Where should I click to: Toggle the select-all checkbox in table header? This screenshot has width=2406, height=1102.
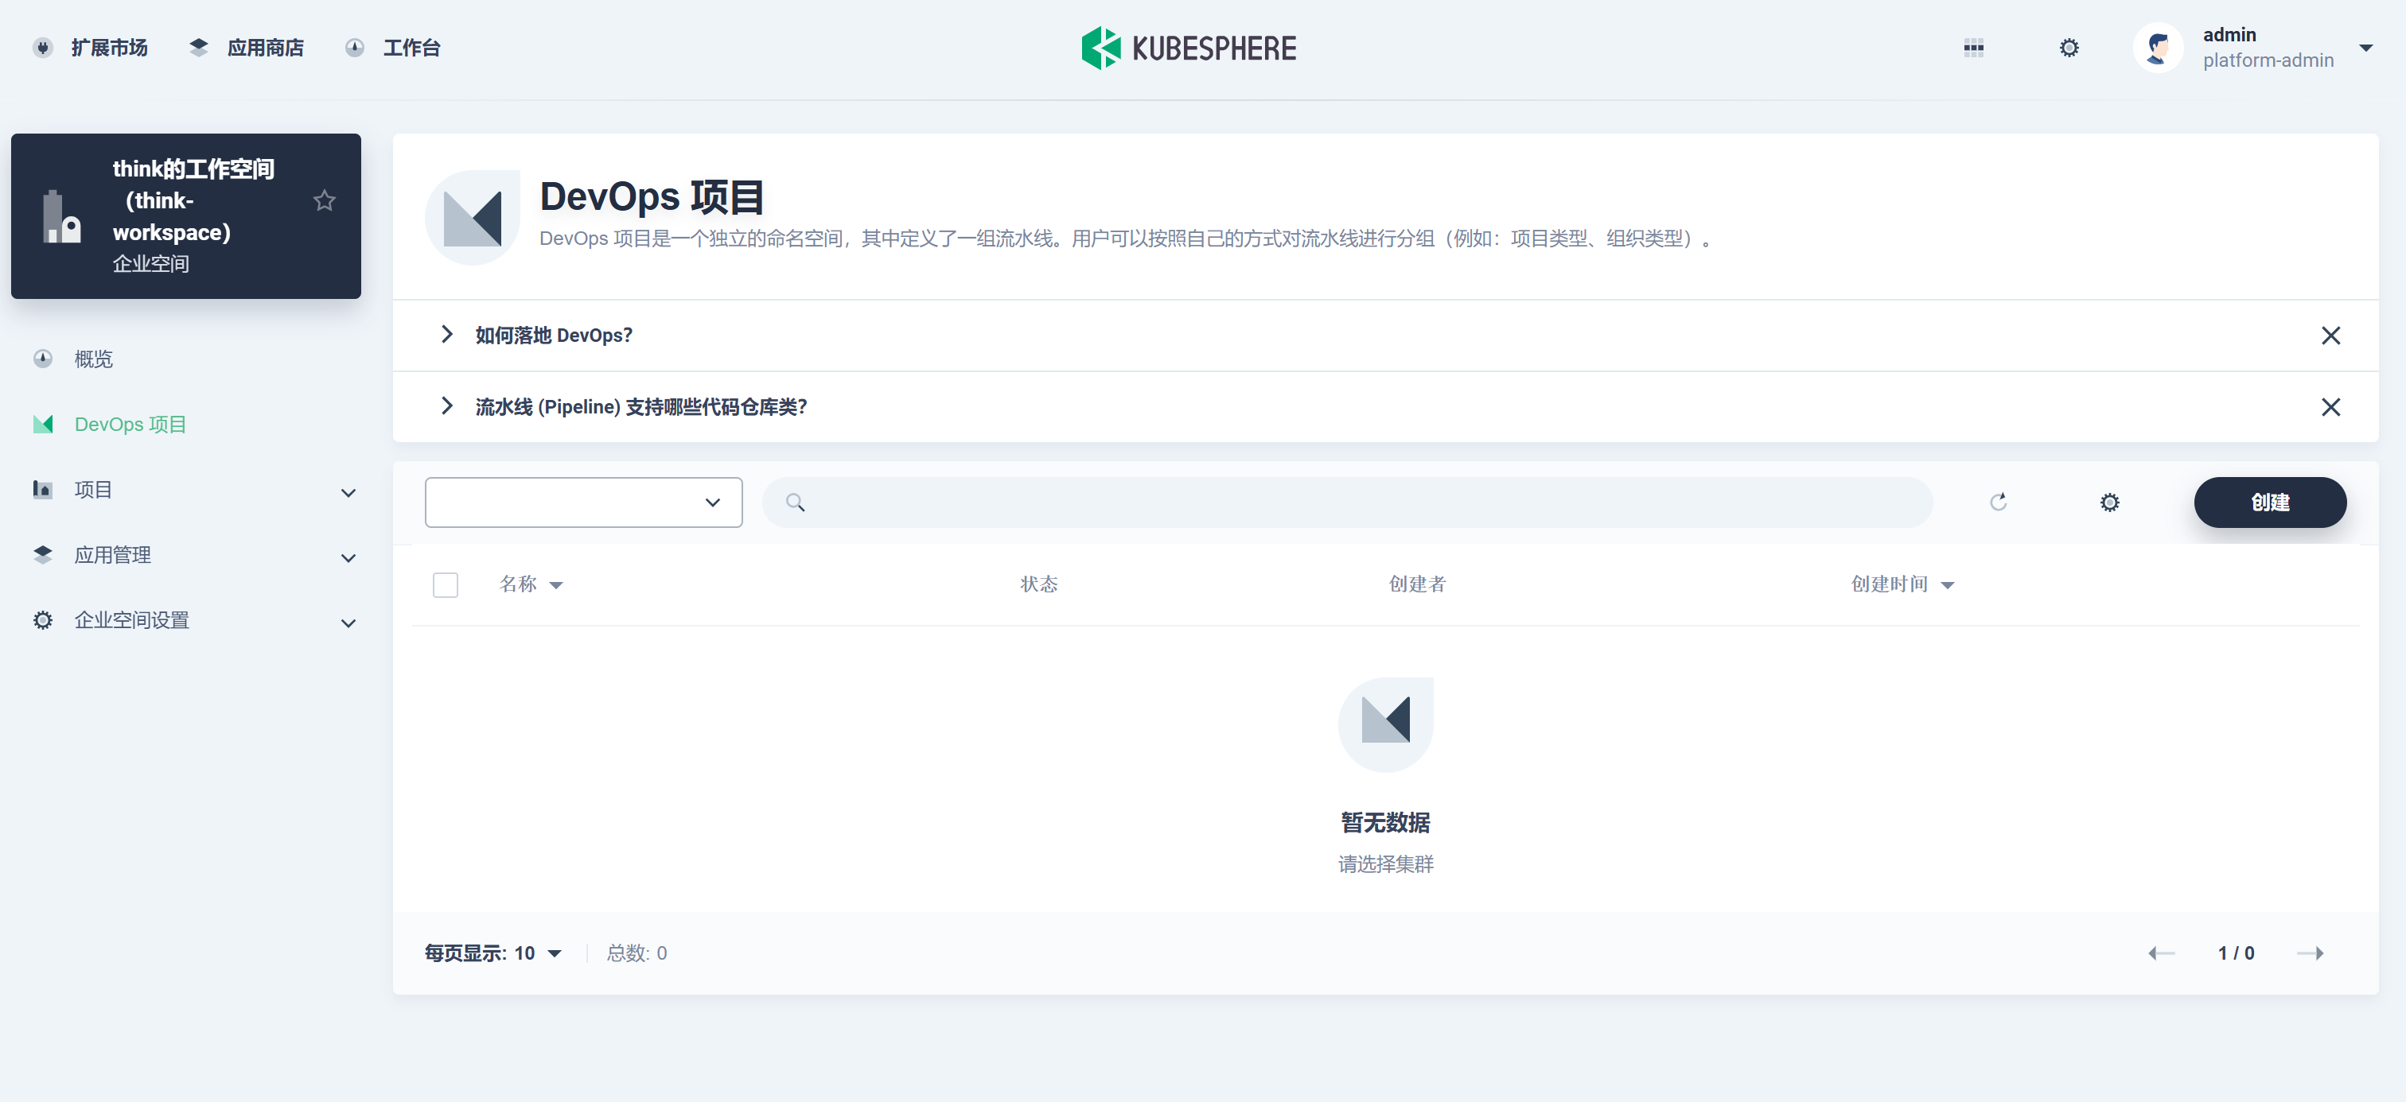tap(446, 585)
